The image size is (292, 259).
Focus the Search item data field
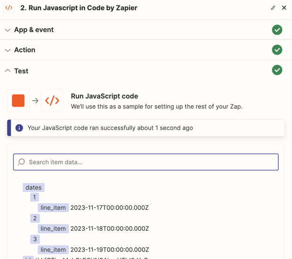(x=146, y=162)
